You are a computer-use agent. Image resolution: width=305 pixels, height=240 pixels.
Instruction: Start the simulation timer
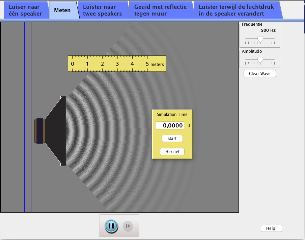click(172, 139)
